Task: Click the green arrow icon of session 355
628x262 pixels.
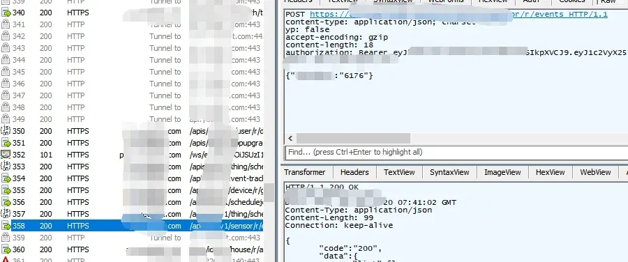Action: [x=6, y=190]
